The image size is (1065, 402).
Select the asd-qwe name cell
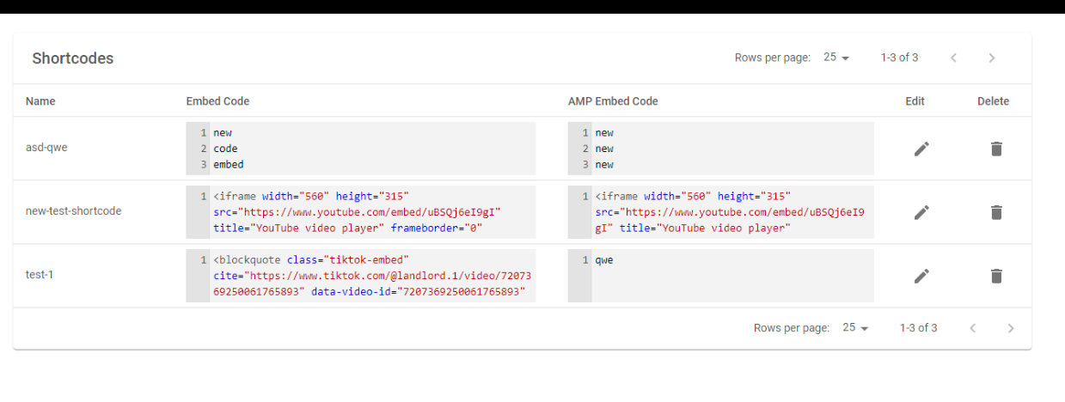pyautogui.click(x=46, y=147)
